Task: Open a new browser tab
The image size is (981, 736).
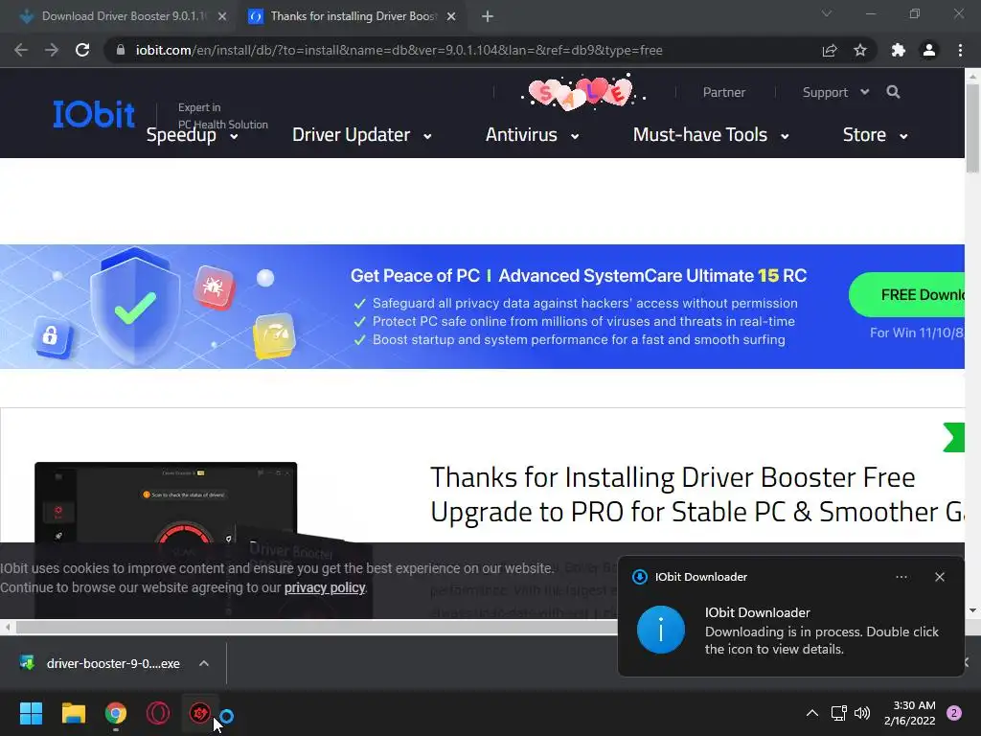Action: 488,17
